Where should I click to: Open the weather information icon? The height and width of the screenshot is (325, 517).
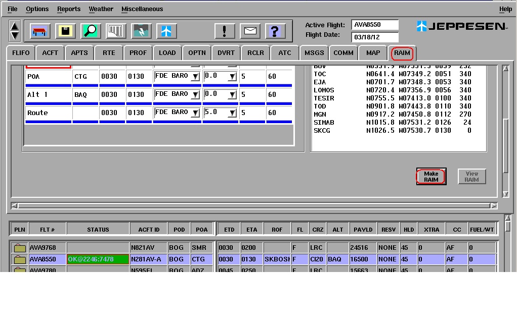click(141, 31)
